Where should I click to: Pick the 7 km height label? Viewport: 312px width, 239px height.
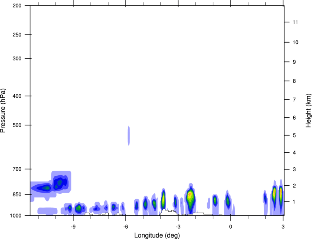294,100
